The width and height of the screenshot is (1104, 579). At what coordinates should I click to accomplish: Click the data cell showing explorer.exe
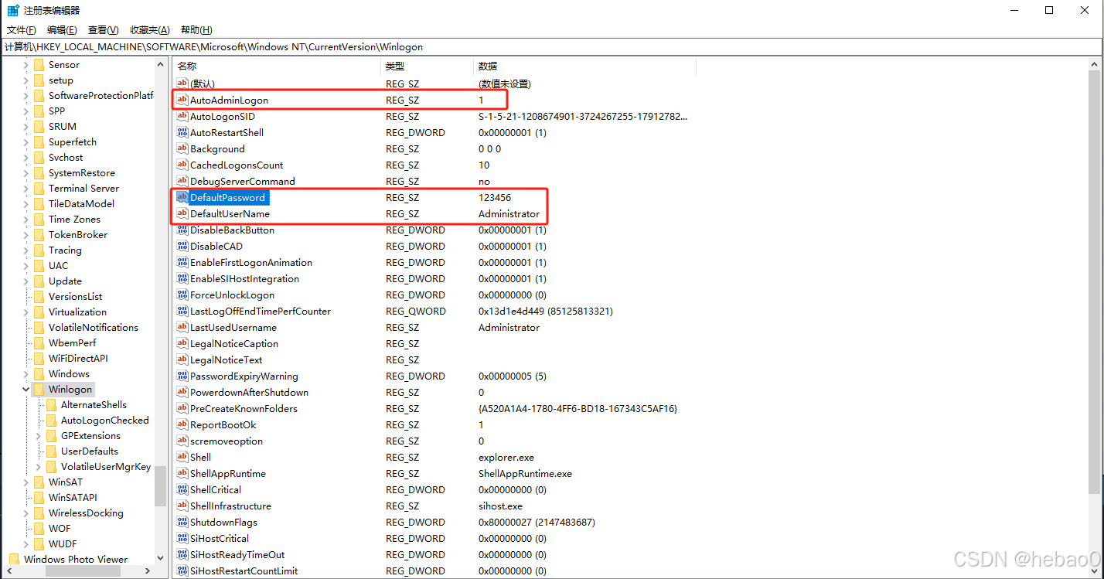click(506, 457)
